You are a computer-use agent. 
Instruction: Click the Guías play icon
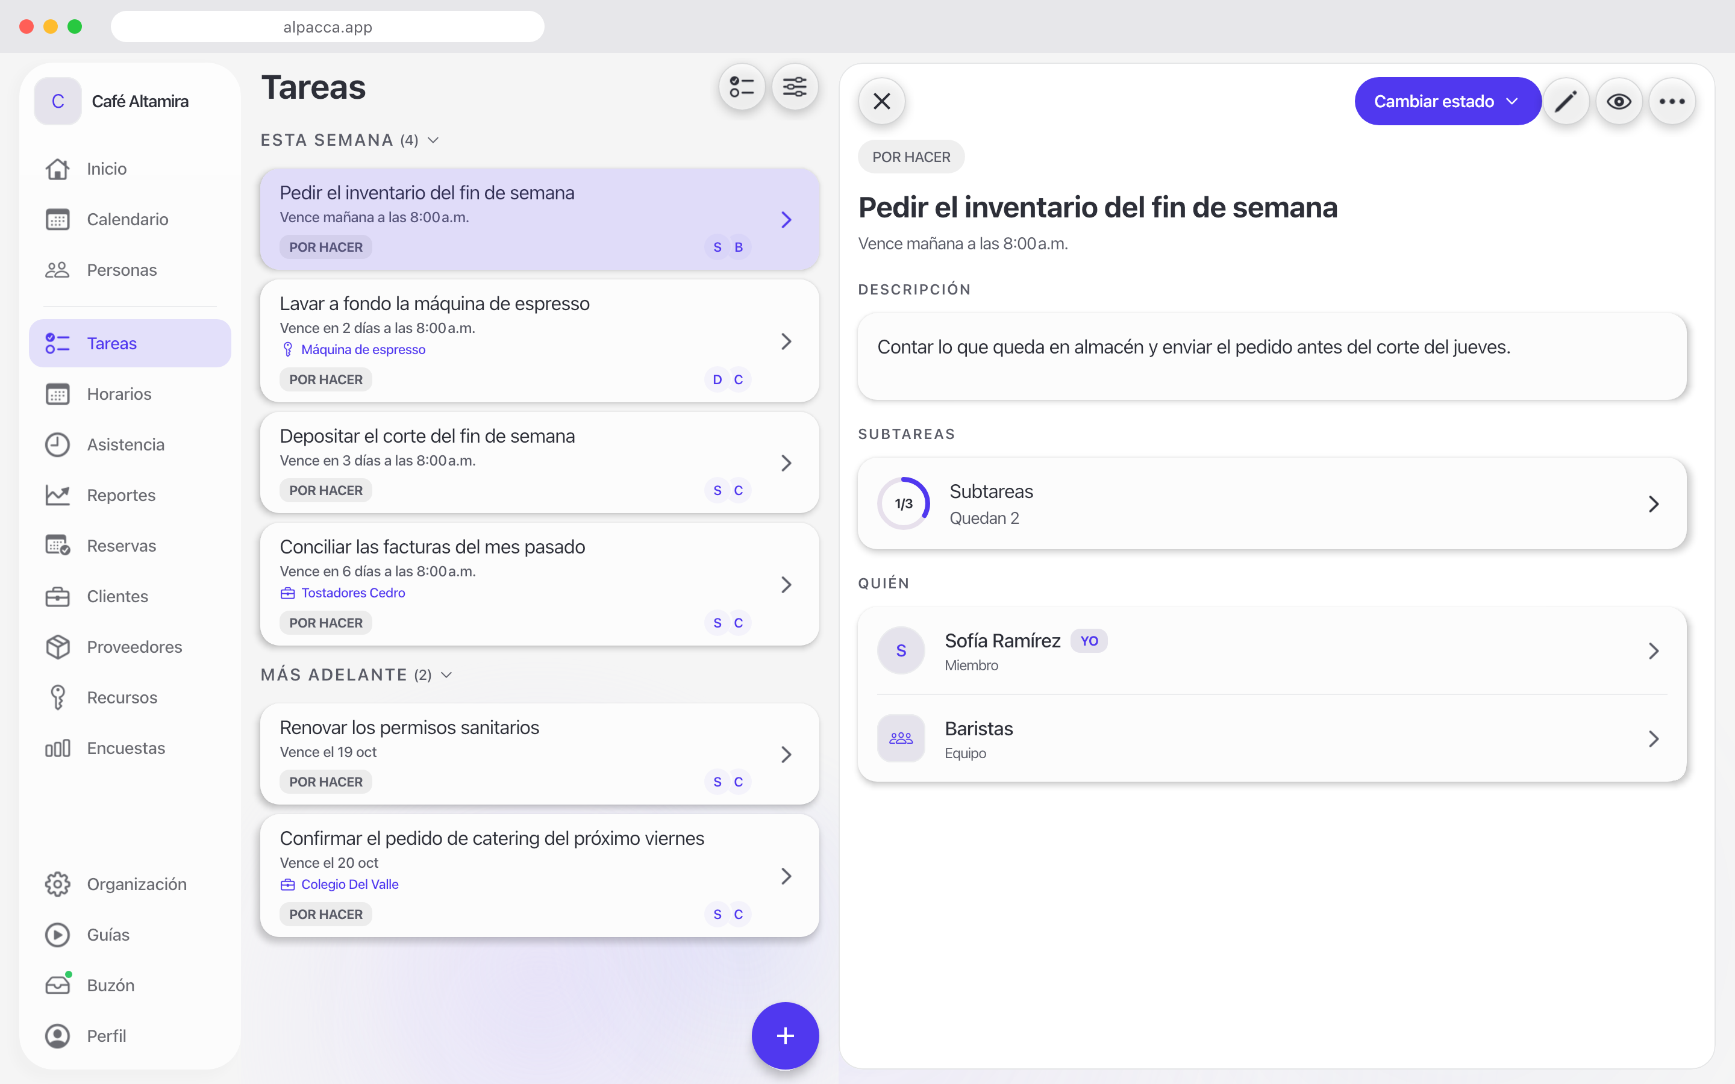click(x=57, y=935)
